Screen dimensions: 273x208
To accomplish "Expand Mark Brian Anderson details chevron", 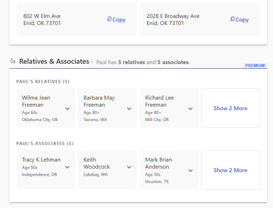I will pyautogui.click(x=191, y=171).
